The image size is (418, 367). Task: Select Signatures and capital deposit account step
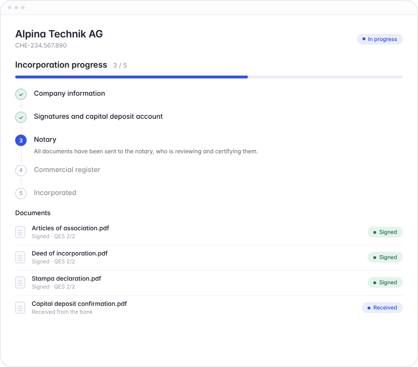click(98, 117)
